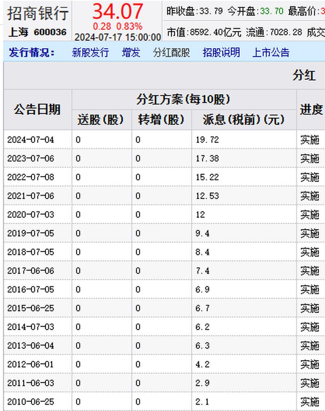Click date cell 2018-07-05

click(x=30, y=252)
